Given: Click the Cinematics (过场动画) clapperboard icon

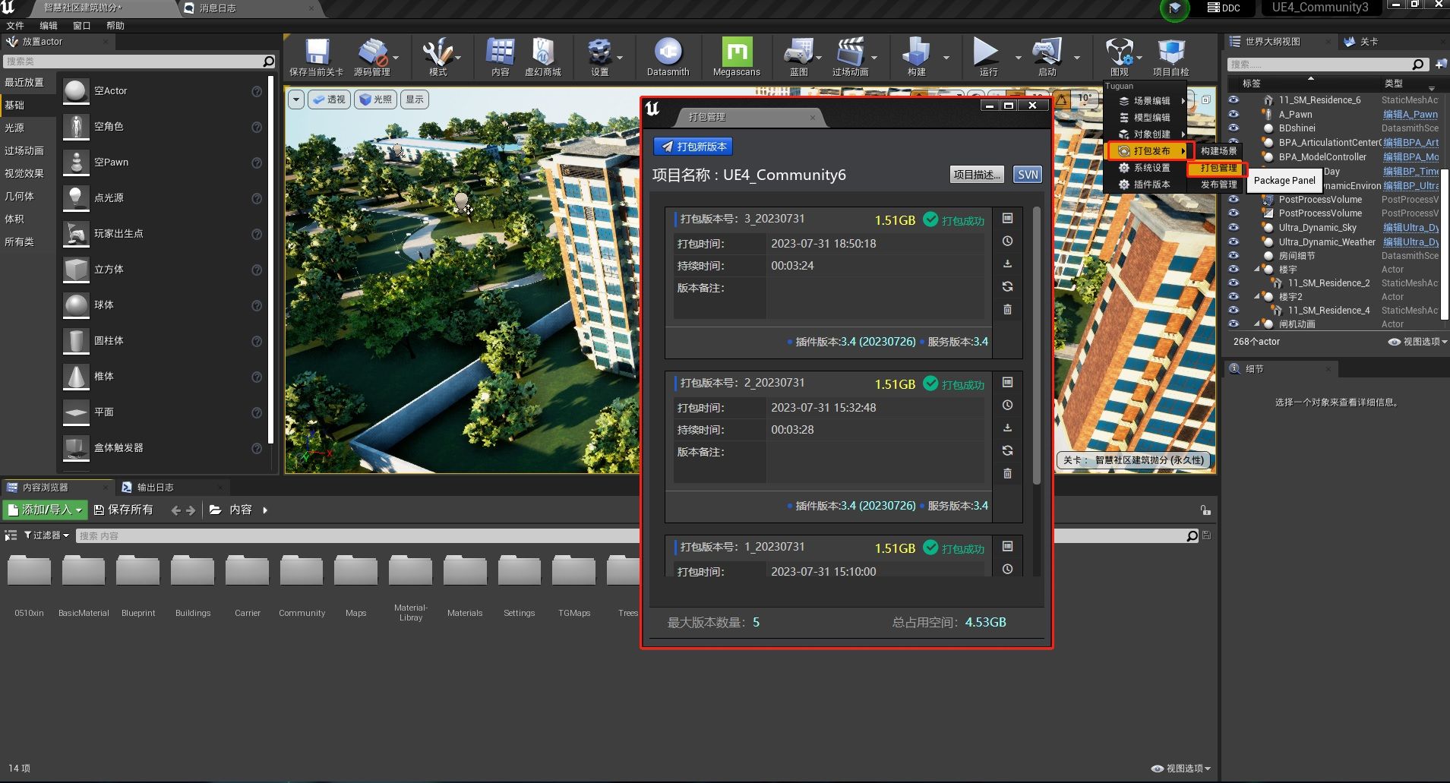Looking at the screenshot, I should [850, 52].
